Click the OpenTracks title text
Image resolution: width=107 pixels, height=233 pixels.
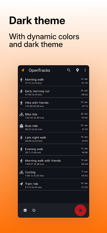tap(39, 70)
